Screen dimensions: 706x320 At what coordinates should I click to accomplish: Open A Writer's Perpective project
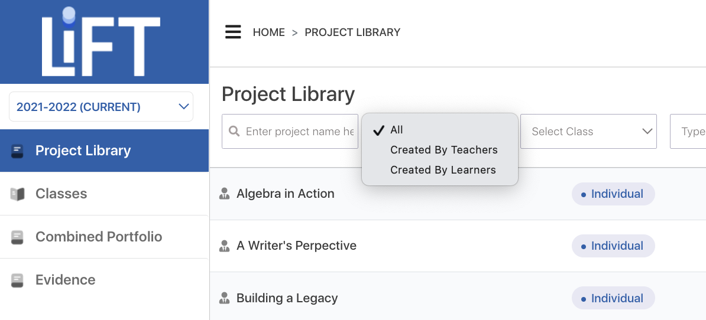(296, 246)
